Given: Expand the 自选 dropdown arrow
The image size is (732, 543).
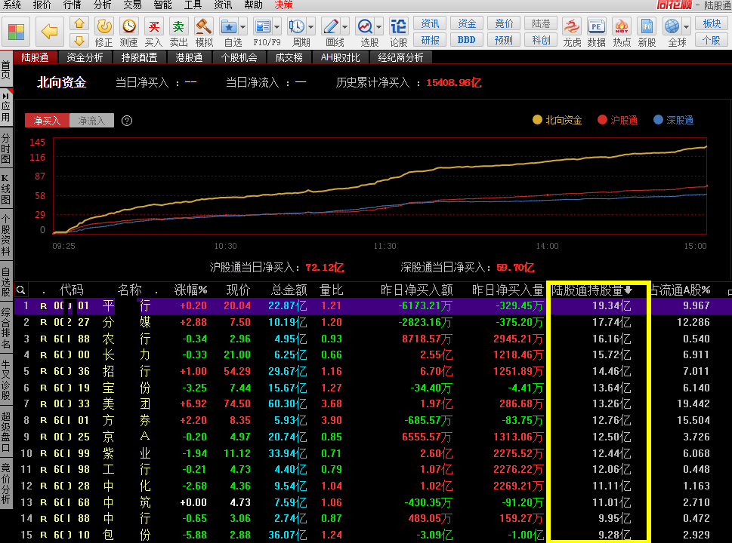Looking at the screenshot, I should coord(242,27).
